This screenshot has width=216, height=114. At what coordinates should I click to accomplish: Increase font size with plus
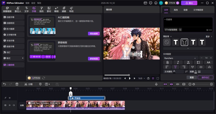click(211, 58)
